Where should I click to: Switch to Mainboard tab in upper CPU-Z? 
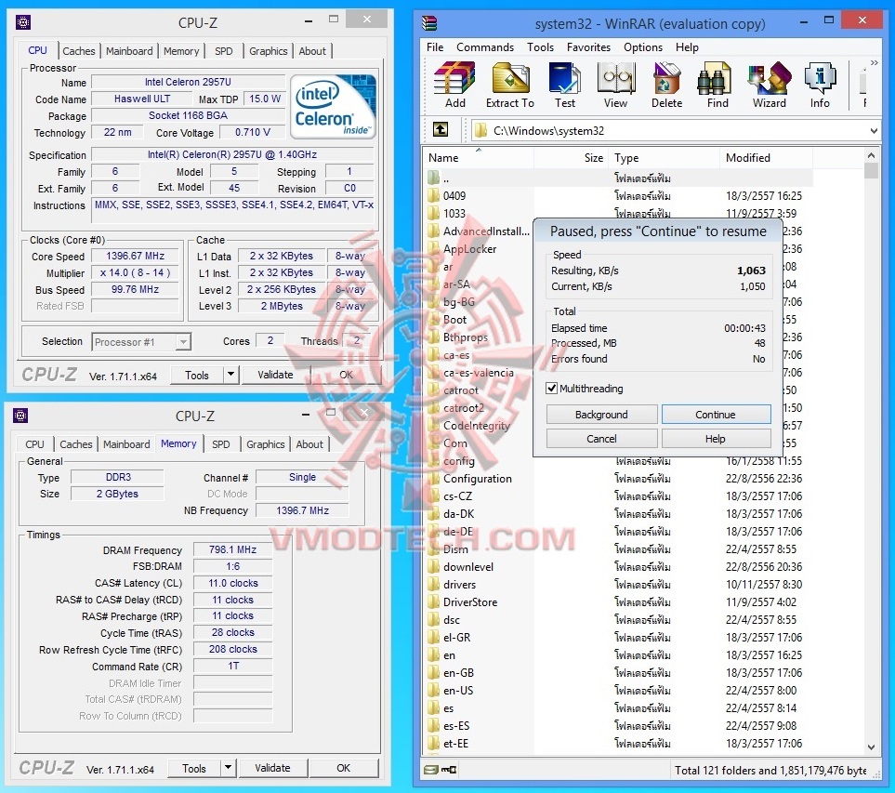(129, 51)
